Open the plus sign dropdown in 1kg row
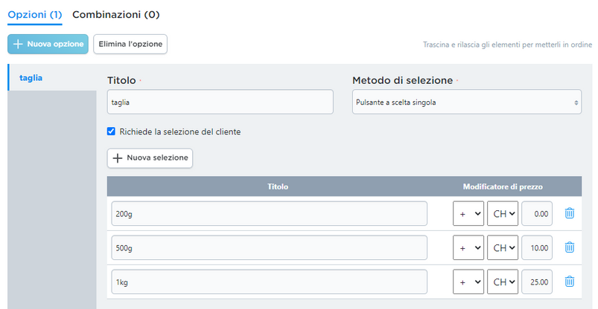Image resolution: width=598 pixels, height=309 pixels. 468,282
